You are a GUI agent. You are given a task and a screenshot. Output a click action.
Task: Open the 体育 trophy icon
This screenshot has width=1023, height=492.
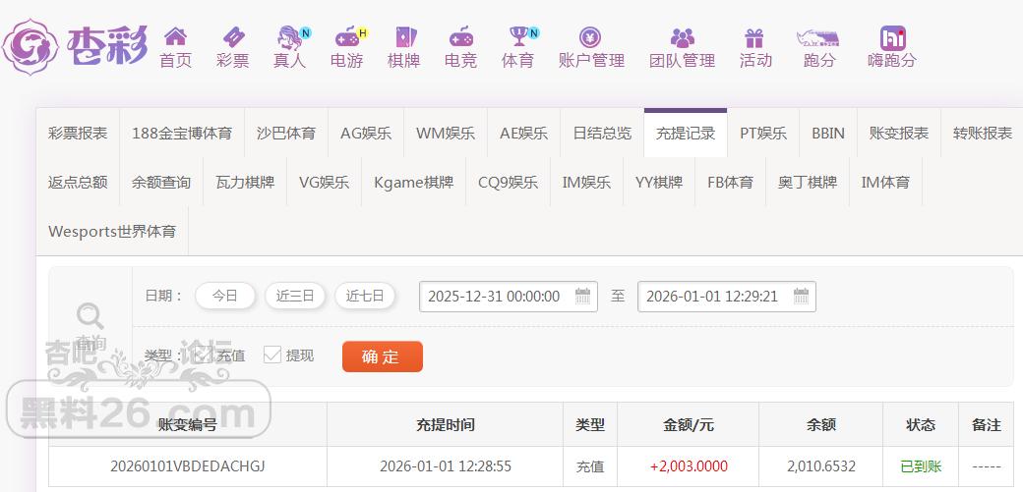coord(518,37)
